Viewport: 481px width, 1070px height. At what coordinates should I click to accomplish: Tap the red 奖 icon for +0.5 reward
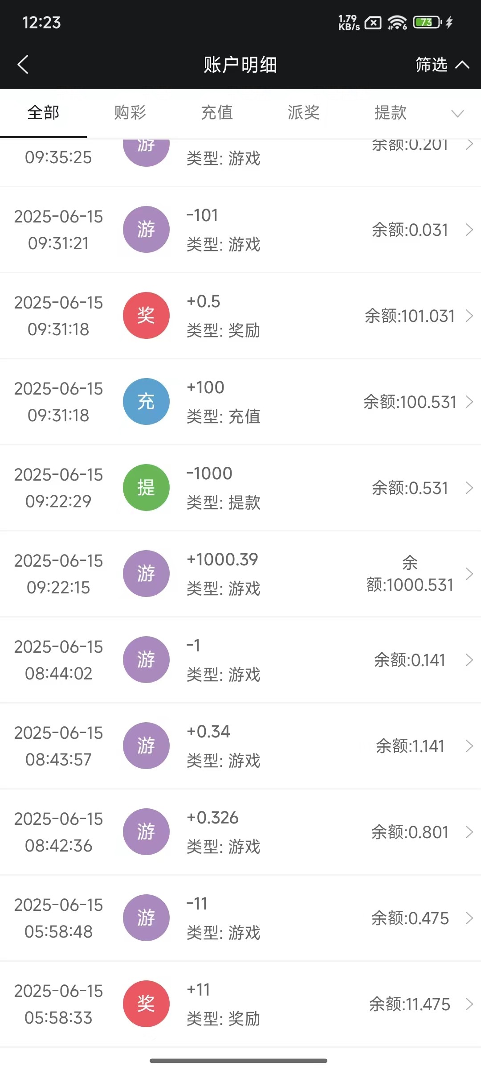tap(146, 315)
